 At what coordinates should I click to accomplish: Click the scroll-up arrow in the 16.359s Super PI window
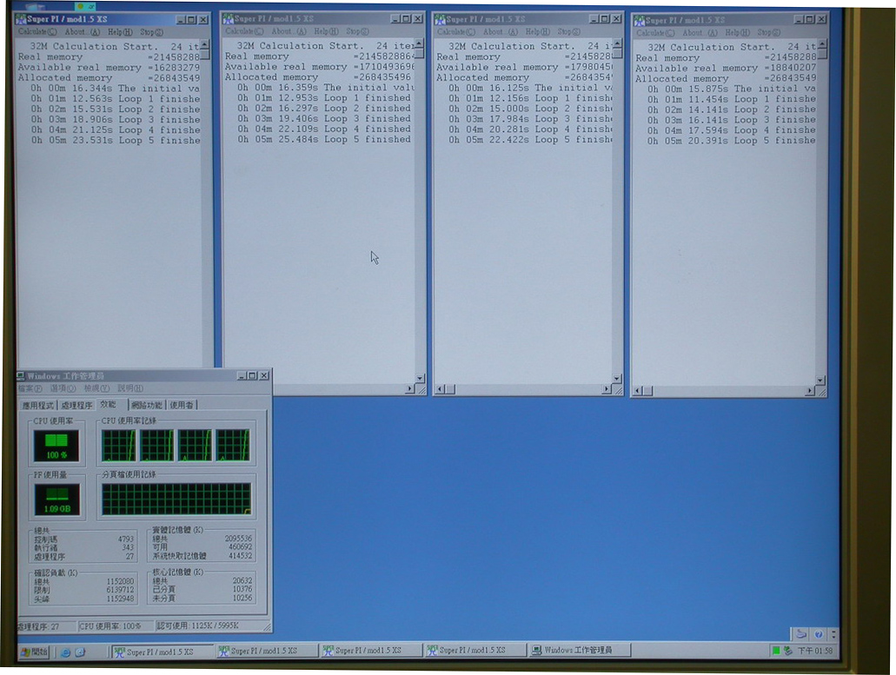tap(420, 44)
